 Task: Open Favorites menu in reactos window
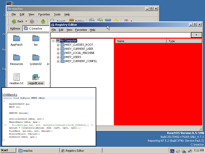click(x=44, y=14)
